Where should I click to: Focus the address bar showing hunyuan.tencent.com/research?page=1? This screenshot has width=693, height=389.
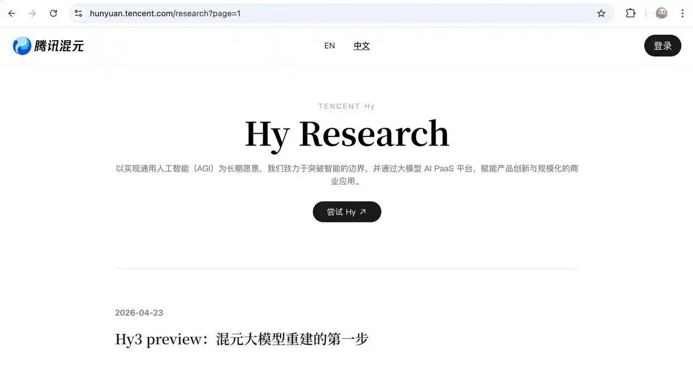click(340, 13)
